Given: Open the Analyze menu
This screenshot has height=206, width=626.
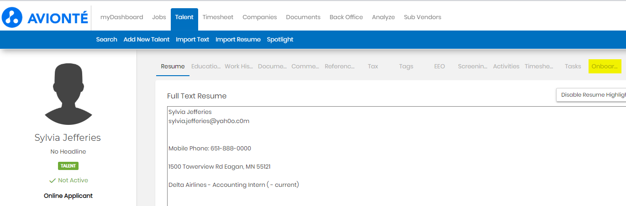Looking at the screenshot, I should tap(383, 17).
